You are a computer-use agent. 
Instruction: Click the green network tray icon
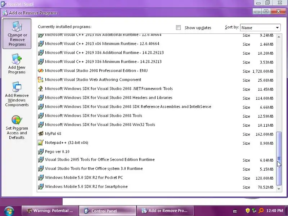coord(255,211)
